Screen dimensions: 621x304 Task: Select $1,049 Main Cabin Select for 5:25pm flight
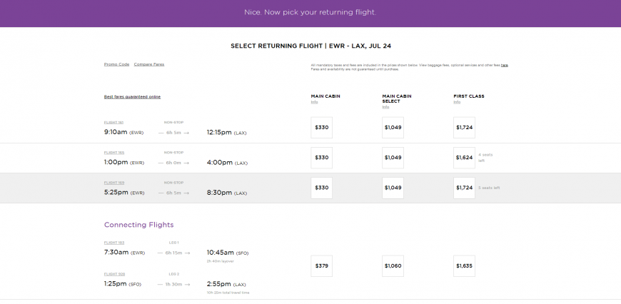[393, 188]
